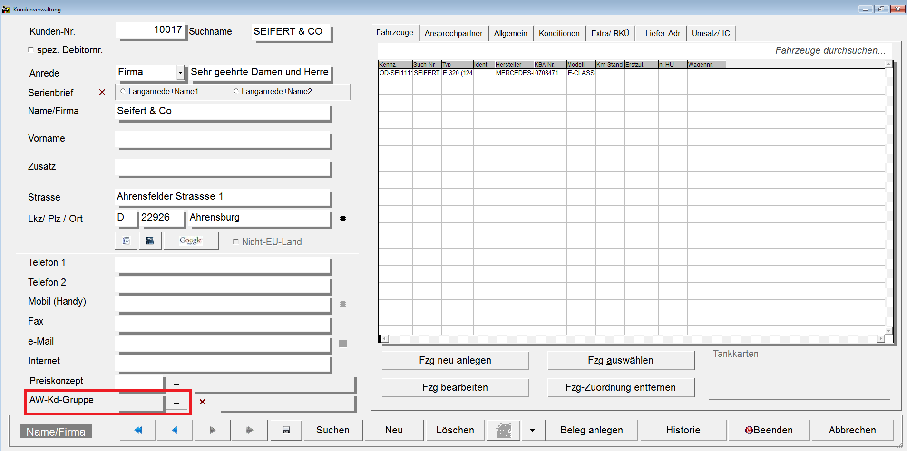Click the e-Mail input field
Image resolution: width=907 pixels, height=451 pixels.
coord(223,344)
